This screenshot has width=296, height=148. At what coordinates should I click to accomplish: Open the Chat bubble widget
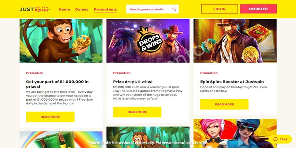(x=280, y=139)
